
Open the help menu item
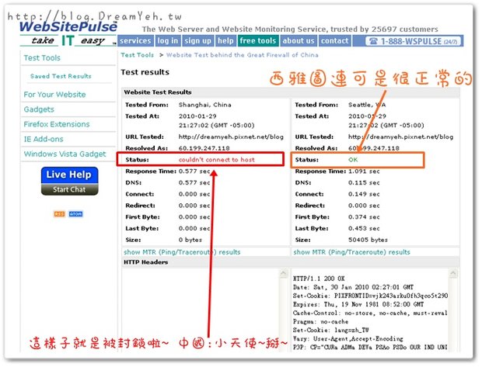pos(225,41)
